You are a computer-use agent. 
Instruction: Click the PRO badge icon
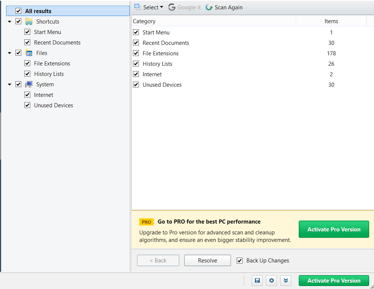pyautogui.click(x=146, y=222)
